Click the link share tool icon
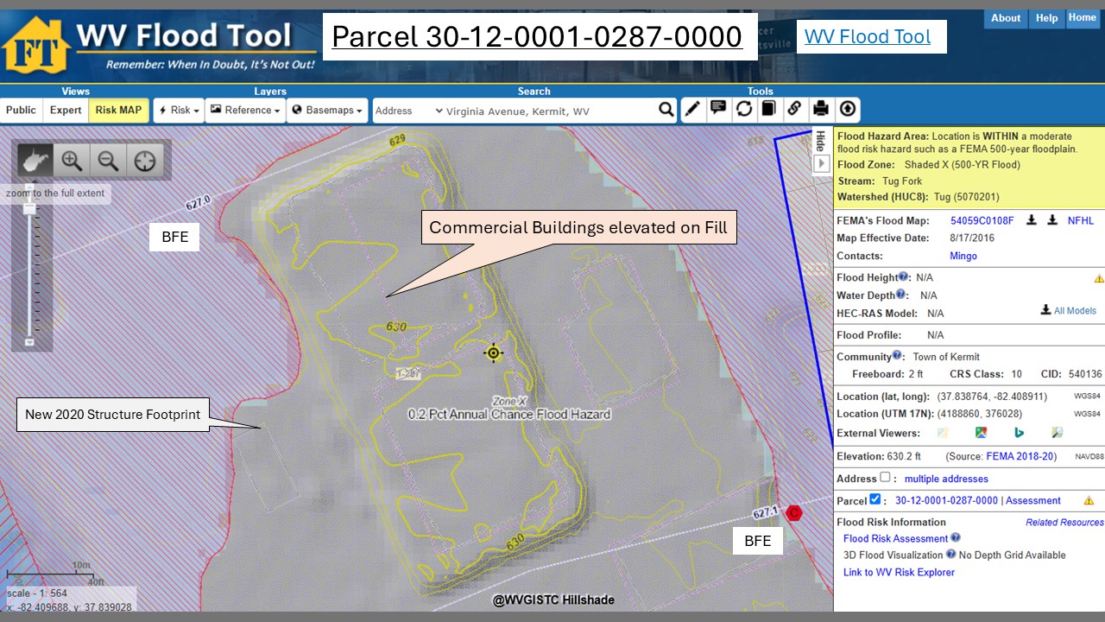The width and height of the screenshot is (1105, 622). pos(794,110)
